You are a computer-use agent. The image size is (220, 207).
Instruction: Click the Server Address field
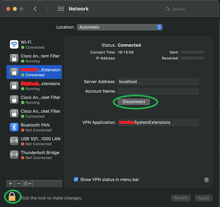pos(158,81)
